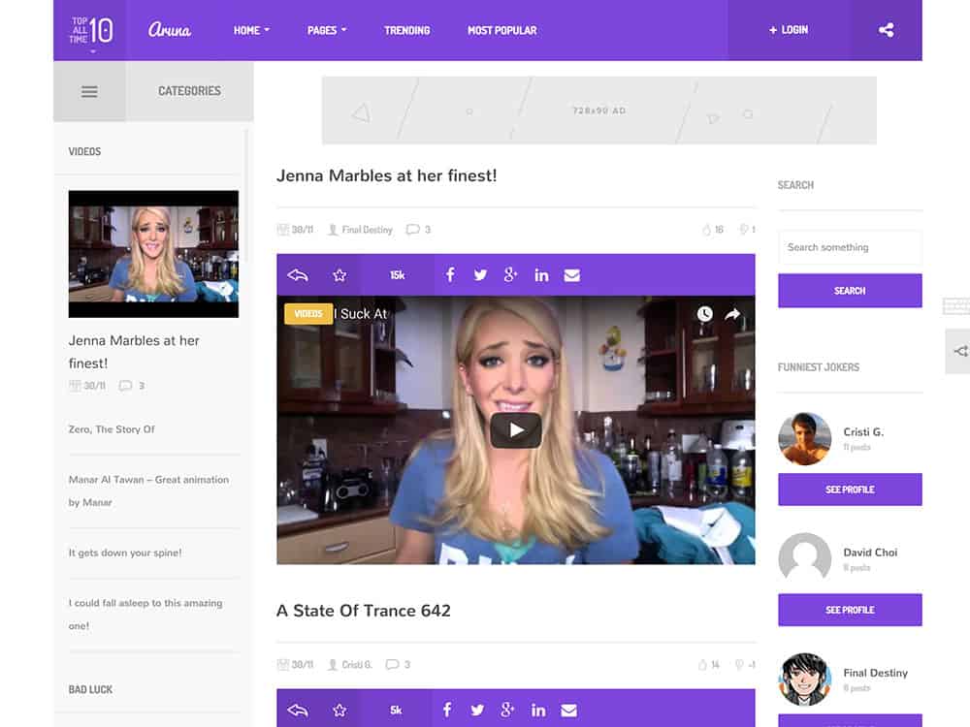Open main title Jenna Marbles at her finest!
This screenshot has width=970, height=727.
(x=387, y=175)
